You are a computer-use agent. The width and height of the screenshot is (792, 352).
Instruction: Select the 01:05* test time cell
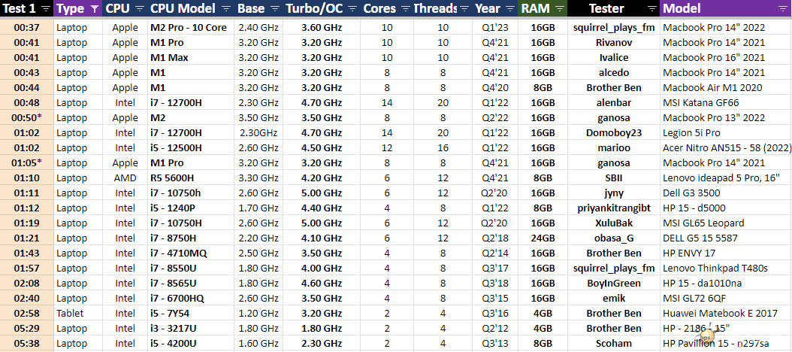point(27,163)
